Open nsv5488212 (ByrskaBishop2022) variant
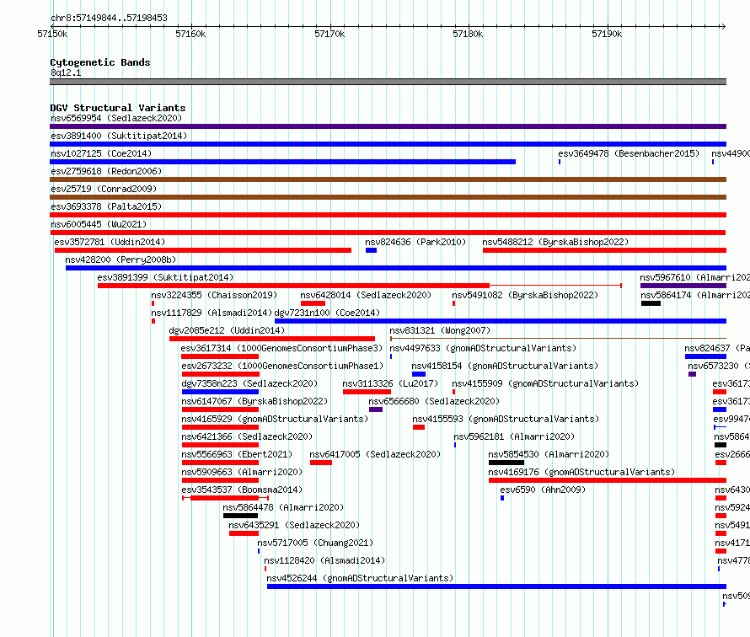Screen dimensions: 750x637 point(555,242)
